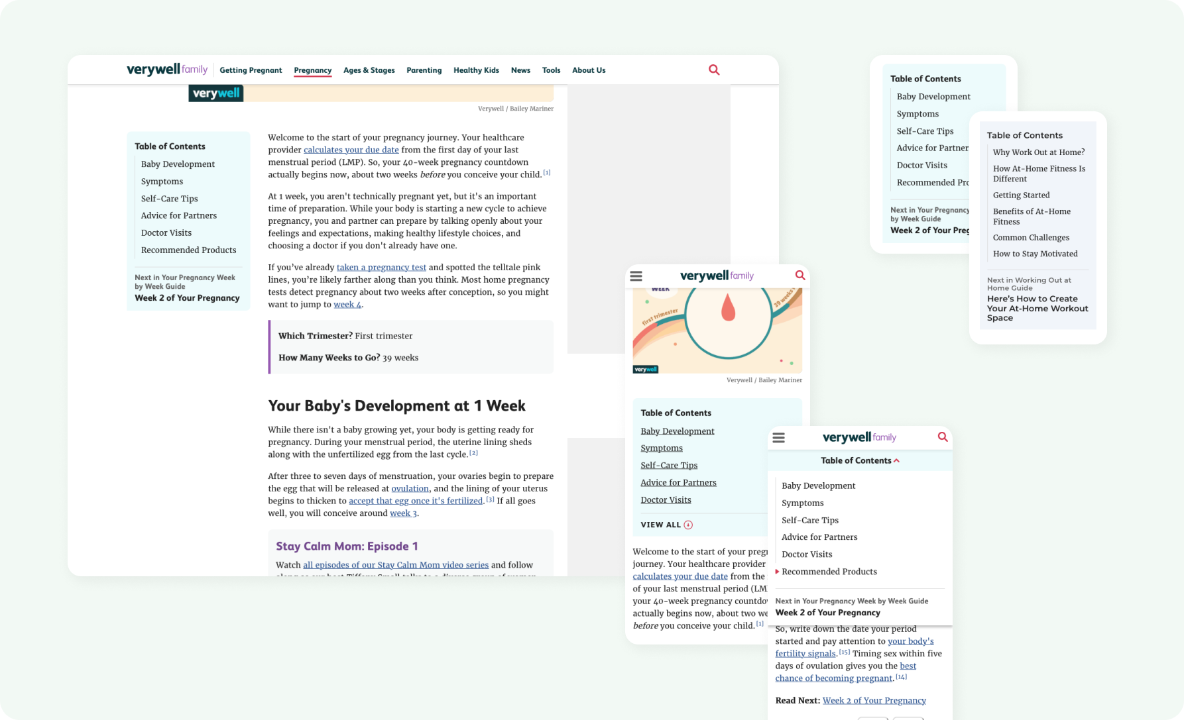Click the verywell family logo in desktop header
Screen dimensions: 1184x720
click(x=167, y=70)
